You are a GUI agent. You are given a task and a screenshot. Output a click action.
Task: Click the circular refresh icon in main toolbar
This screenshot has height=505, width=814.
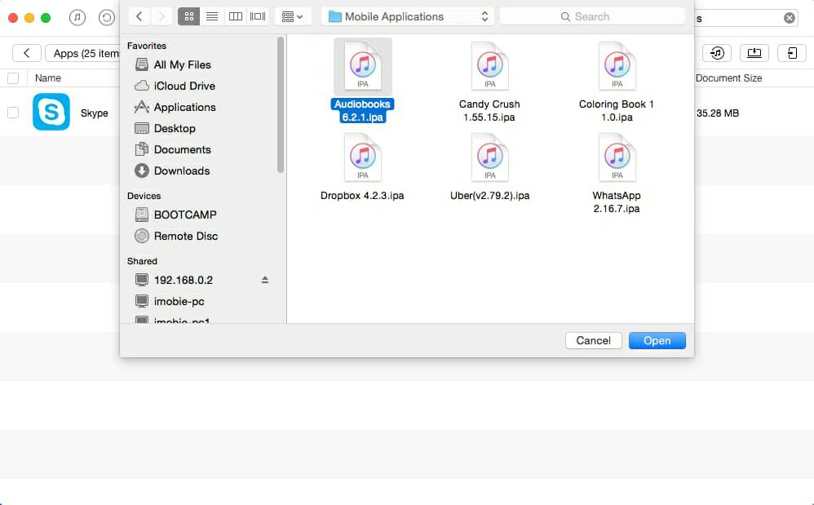[x=107, y=18]
